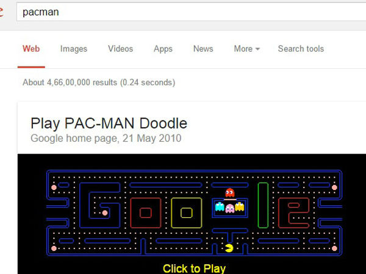Image resolution: width=366 pixels, height=274 pixels.
Task: Open the Apps results tab
Action: coord(163,49)
